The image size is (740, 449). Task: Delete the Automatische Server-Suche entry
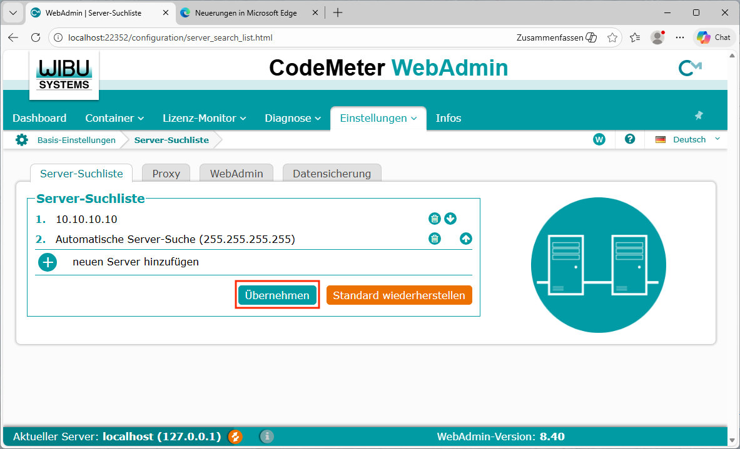point(434,239)
